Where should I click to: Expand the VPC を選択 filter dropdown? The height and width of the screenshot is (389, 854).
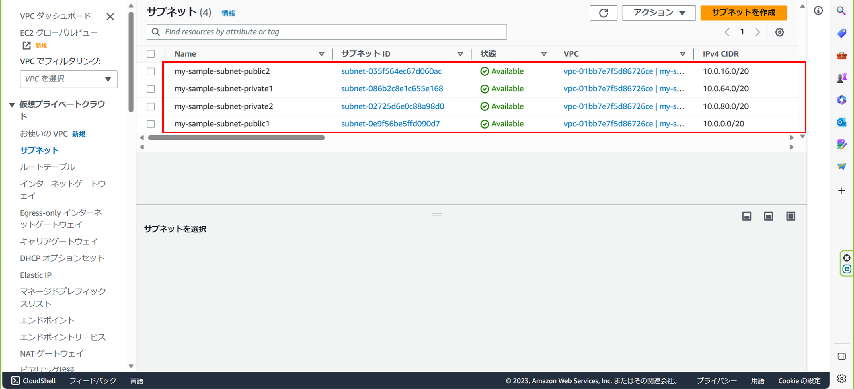point(69,79)
